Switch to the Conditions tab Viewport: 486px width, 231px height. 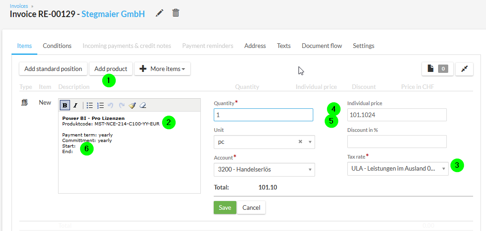pos(57,46)
